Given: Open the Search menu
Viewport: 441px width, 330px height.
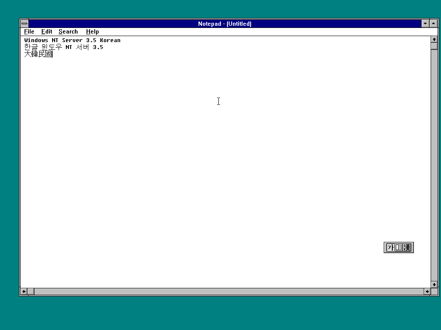Looking at the screenshot, I should (68, 32).
